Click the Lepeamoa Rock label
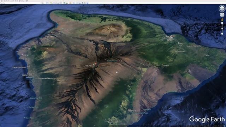Screen dimensions: 226x127 coord(36,98)
